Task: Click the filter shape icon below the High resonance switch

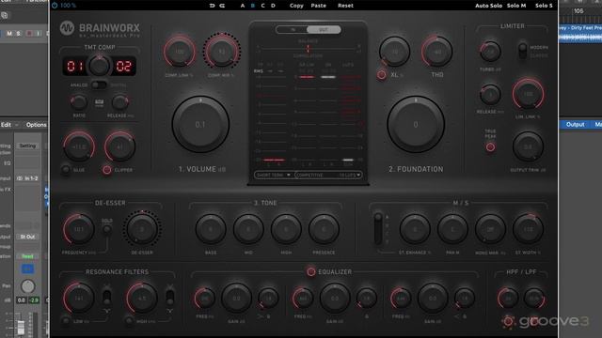Action: click(x=169, y=311)
